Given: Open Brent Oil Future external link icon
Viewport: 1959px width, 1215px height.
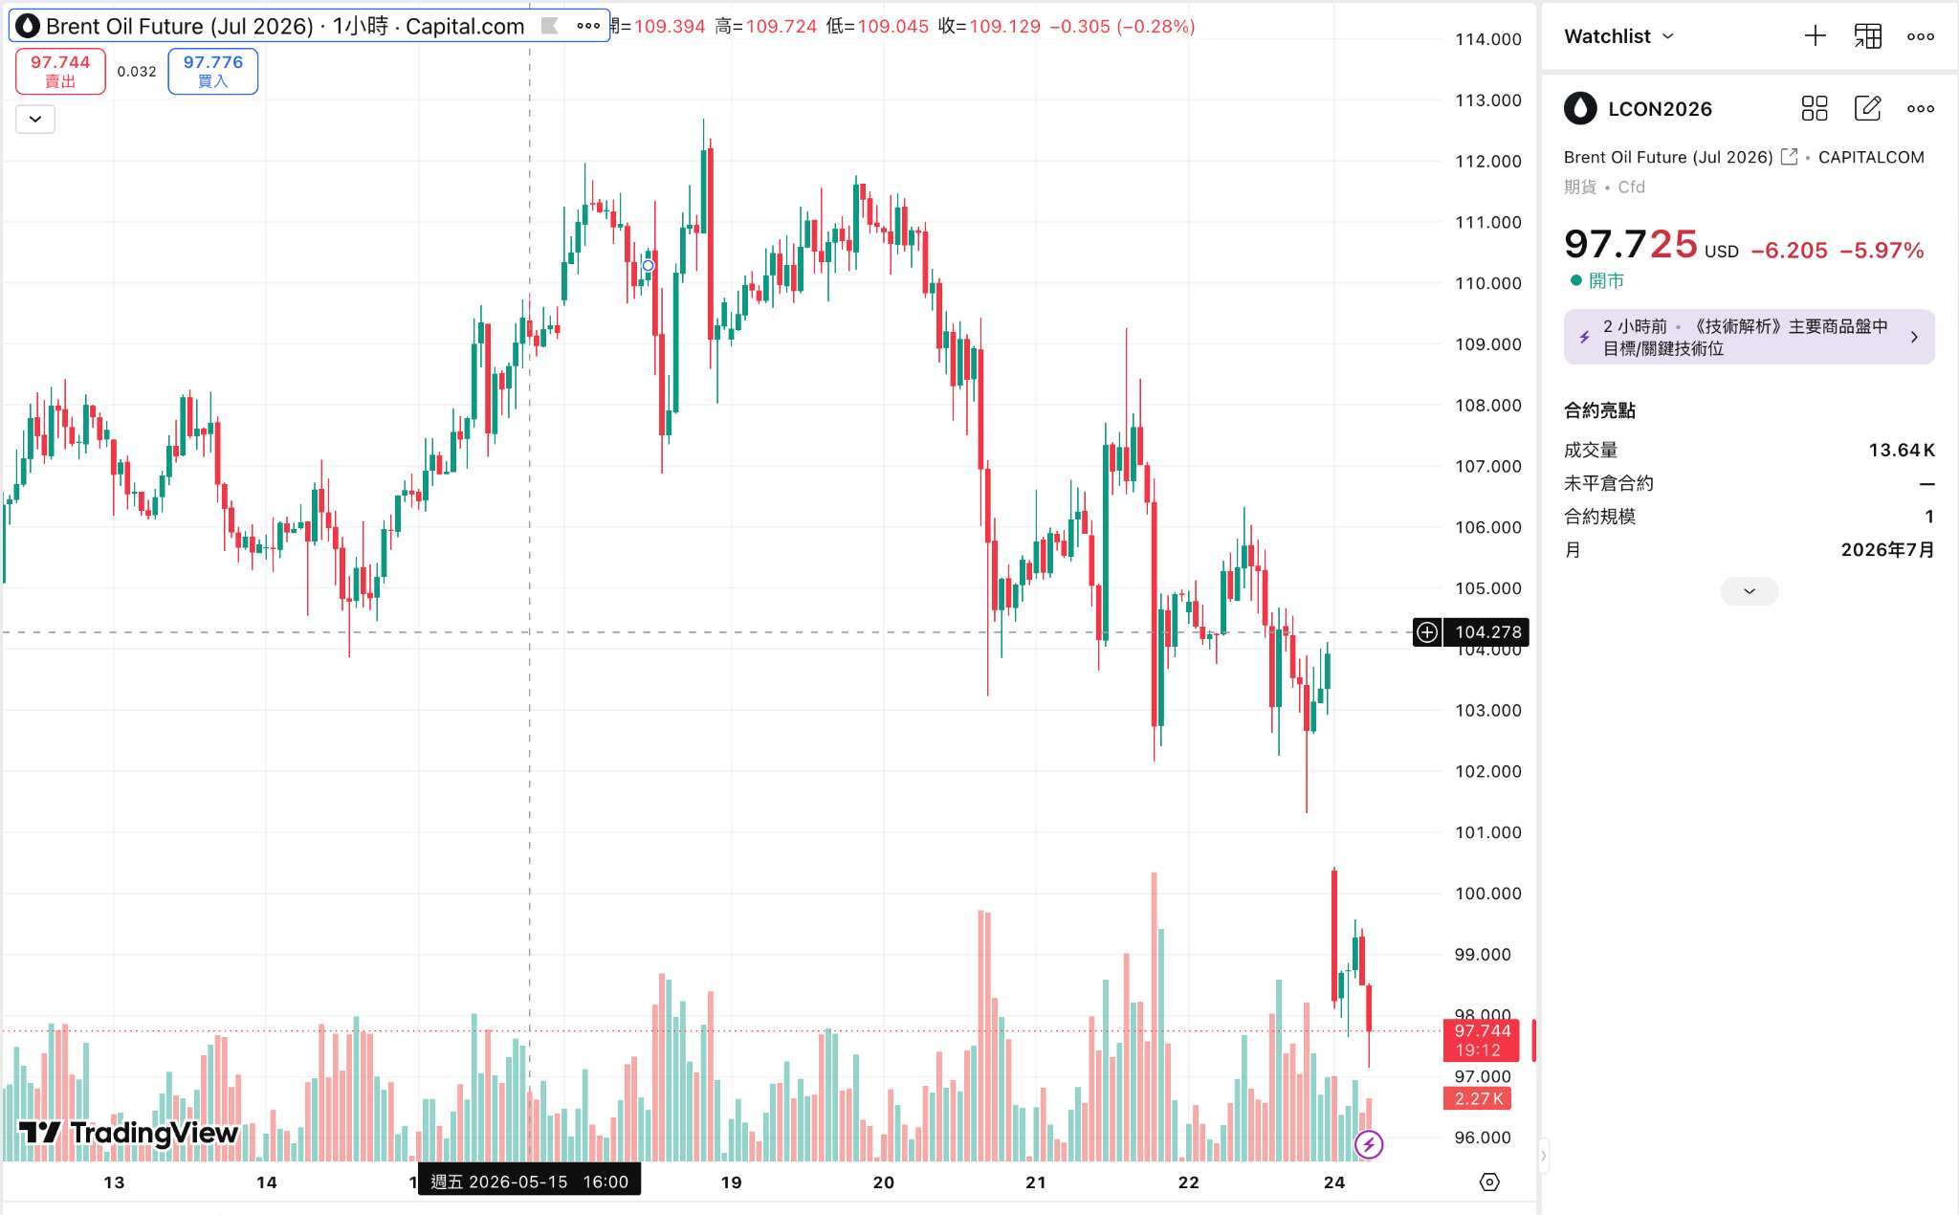Looking at the screenshot, I should 1790,157.
